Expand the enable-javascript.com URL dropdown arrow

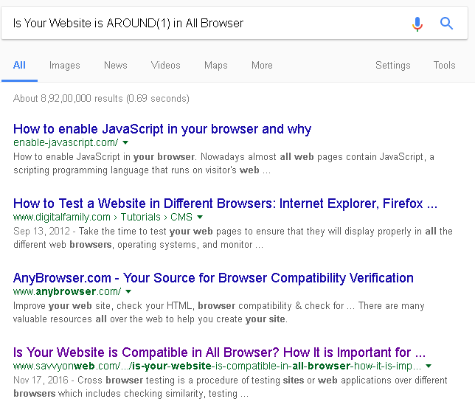(x=125, y=142)
